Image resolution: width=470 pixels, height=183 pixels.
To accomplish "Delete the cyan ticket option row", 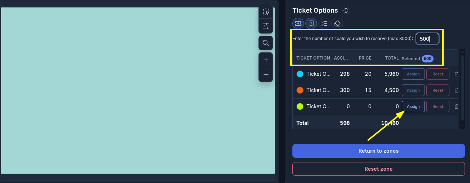I will 456,74.
